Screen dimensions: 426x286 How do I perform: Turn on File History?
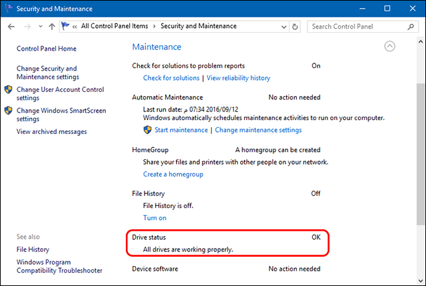coord(154,218)
